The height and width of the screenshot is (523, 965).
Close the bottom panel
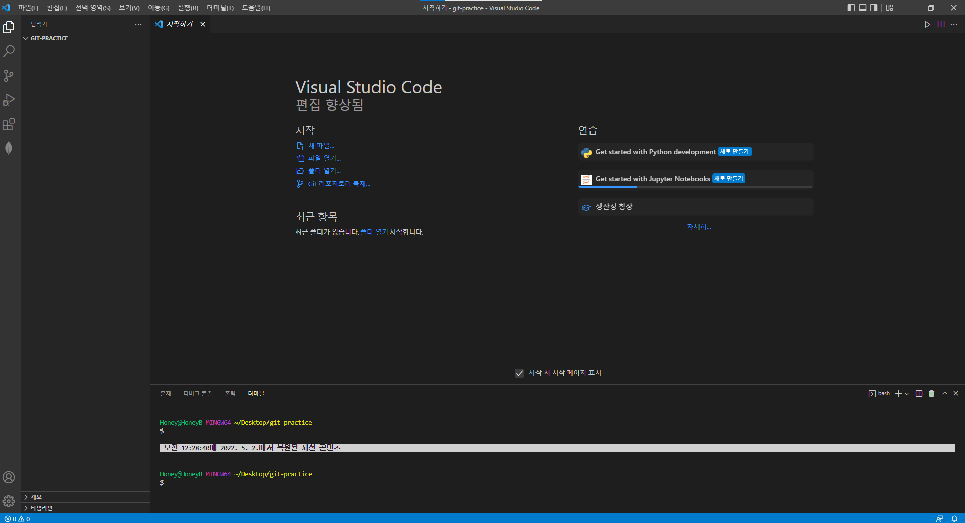pos(956,393)
